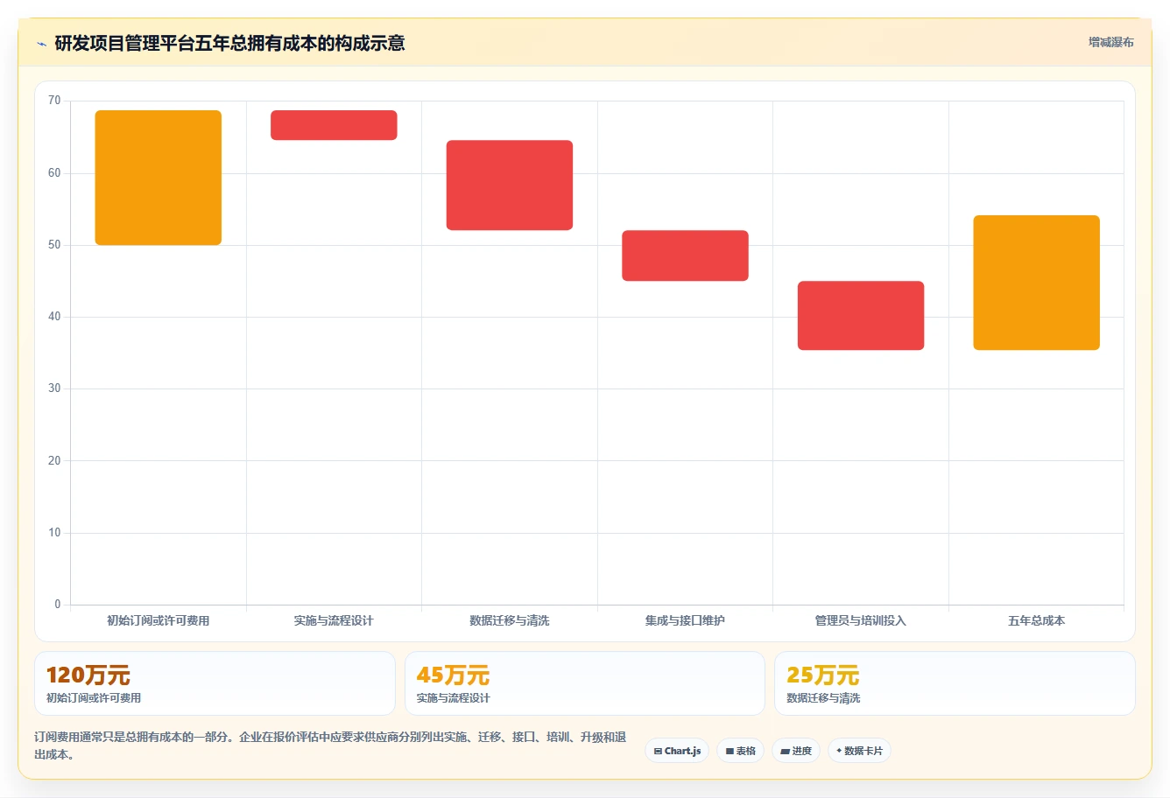This screenshot has width=1170, height=798.
Task: Click the y-axis value 70
Action: tap(54, 101)
